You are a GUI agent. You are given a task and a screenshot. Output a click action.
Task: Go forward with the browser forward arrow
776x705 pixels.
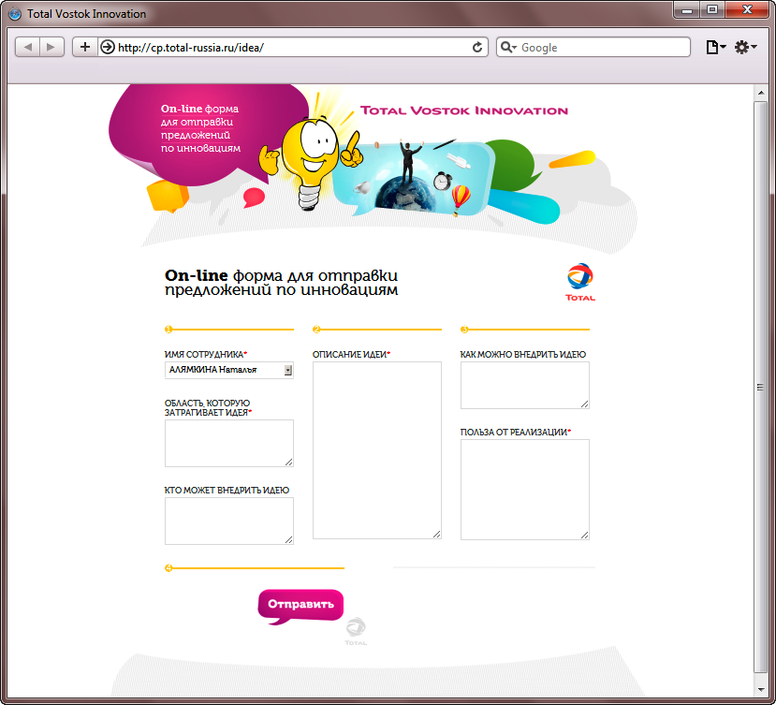51,47
